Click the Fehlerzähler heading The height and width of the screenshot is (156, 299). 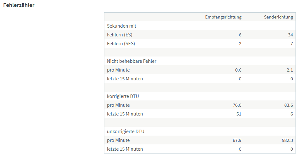coord(19,5)
